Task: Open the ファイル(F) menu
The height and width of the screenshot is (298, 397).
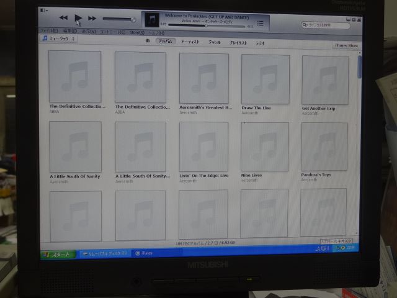Action: (x=49, y=30)
